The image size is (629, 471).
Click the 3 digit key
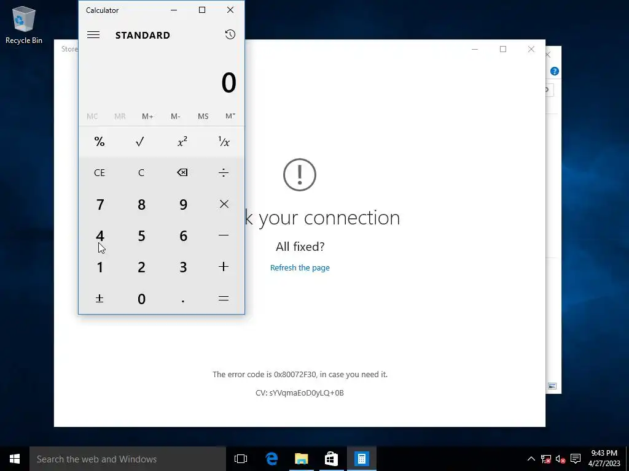point(182,267)
